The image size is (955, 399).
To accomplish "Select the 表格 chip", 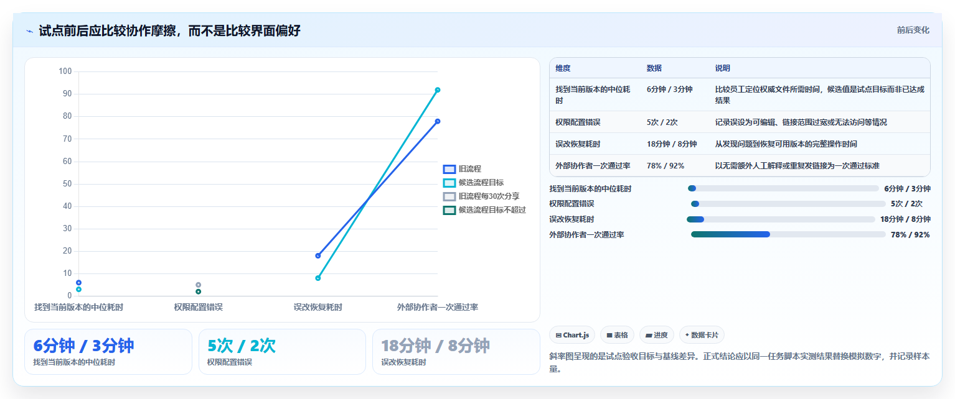I will 618,335.
